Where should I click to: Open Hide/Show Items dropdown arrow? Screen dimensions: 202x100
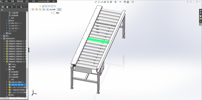coord(122,2)
